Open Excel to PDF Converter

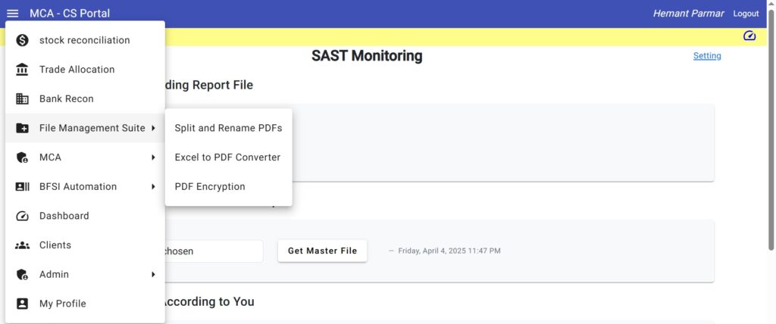[x=227, y=157]
